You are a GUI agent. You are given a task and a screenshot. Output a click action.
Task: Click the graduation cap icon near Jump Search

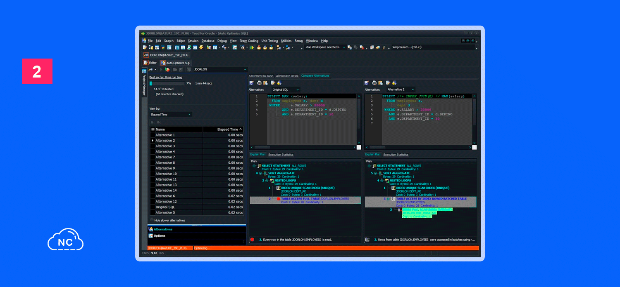[384, 47]
